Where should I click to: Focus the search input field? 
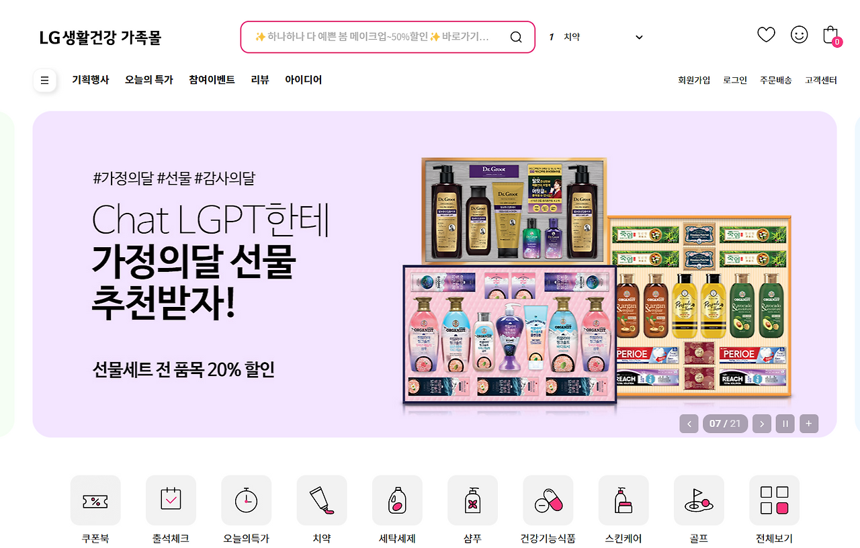[376, 37]
